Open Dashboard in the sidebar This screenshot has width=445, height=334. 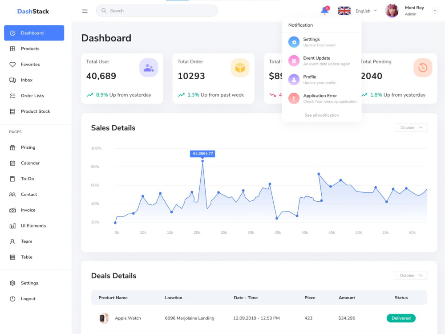[x=34, y=33]
